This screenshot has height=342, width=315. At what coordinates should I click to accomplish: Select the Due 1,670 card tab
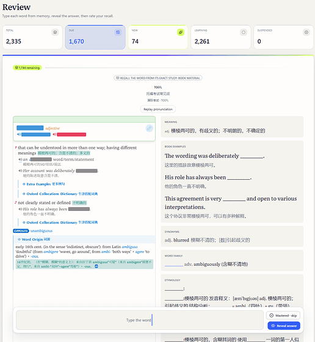[x=95, y=37]
